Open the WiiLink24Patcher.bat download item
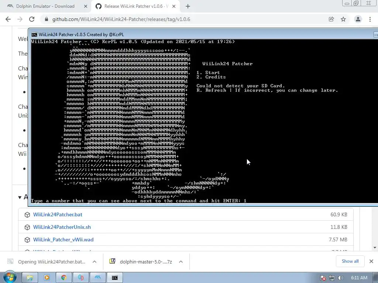Screen dimensions: 378x283 [51, 262]
